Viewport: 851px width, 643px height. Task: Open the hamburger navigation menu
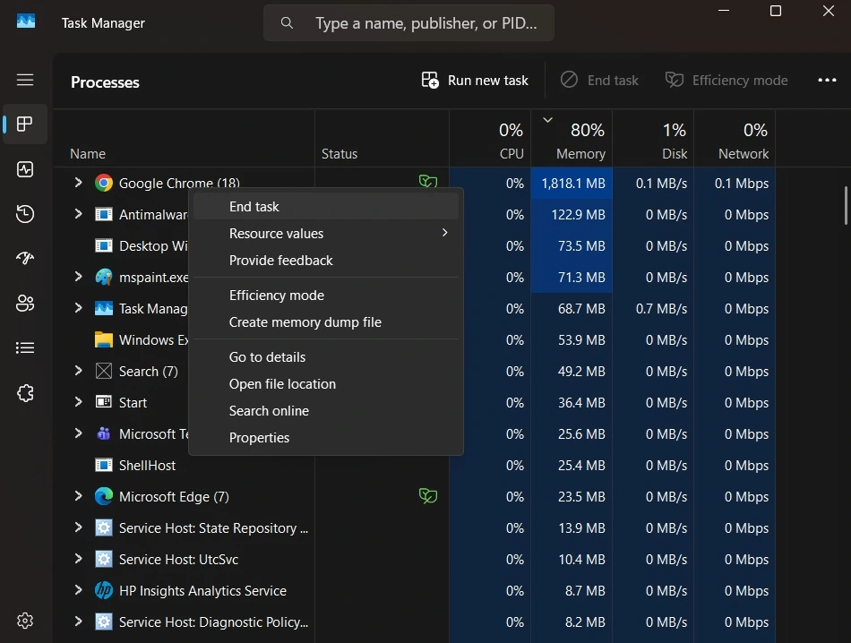pos(25,80)
